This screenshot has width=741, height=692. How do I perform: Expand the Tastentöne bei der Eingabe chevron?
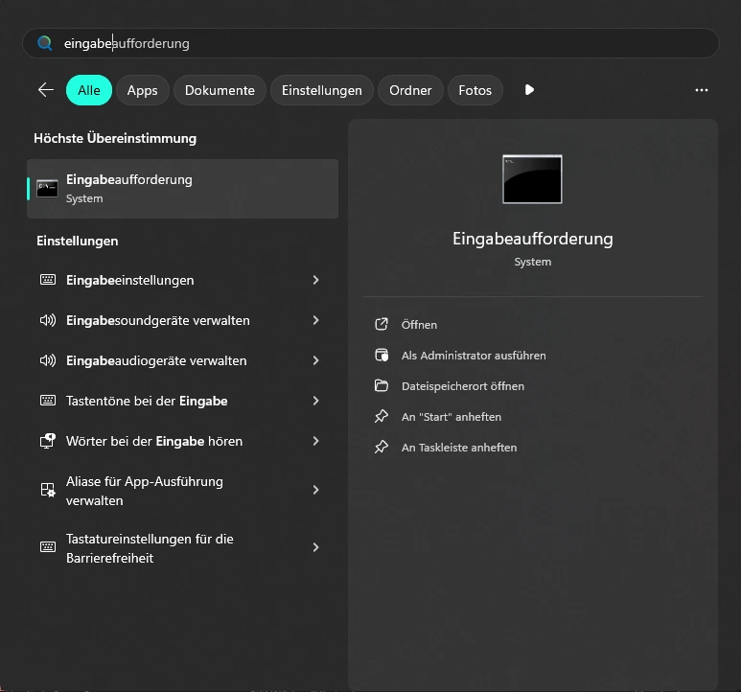tap(315, 401)
